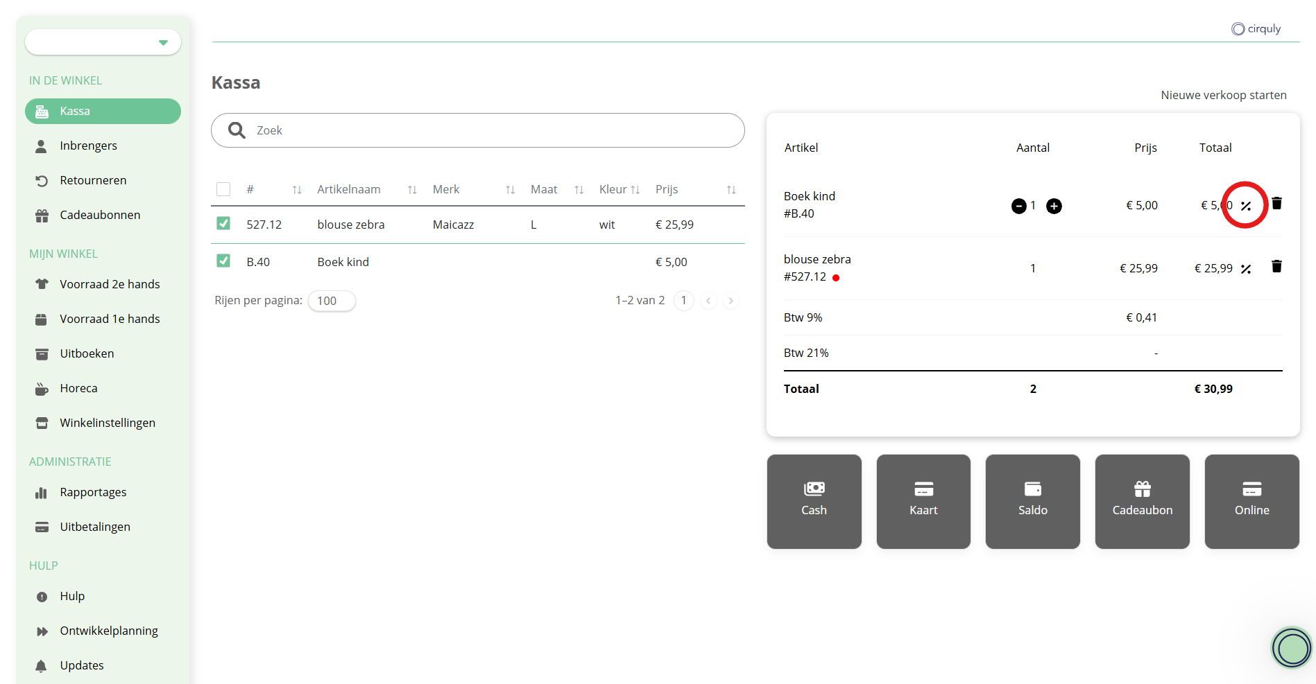Viewport: 1316px width, 684px height.
Task: Go to previous page arrow
Action: [708, 301]
